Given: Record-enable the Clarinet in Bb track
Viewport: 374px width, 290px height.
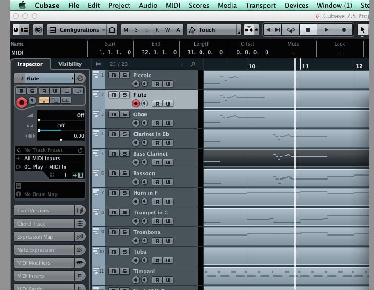Looking at the screenshot, I should [136, 142].
